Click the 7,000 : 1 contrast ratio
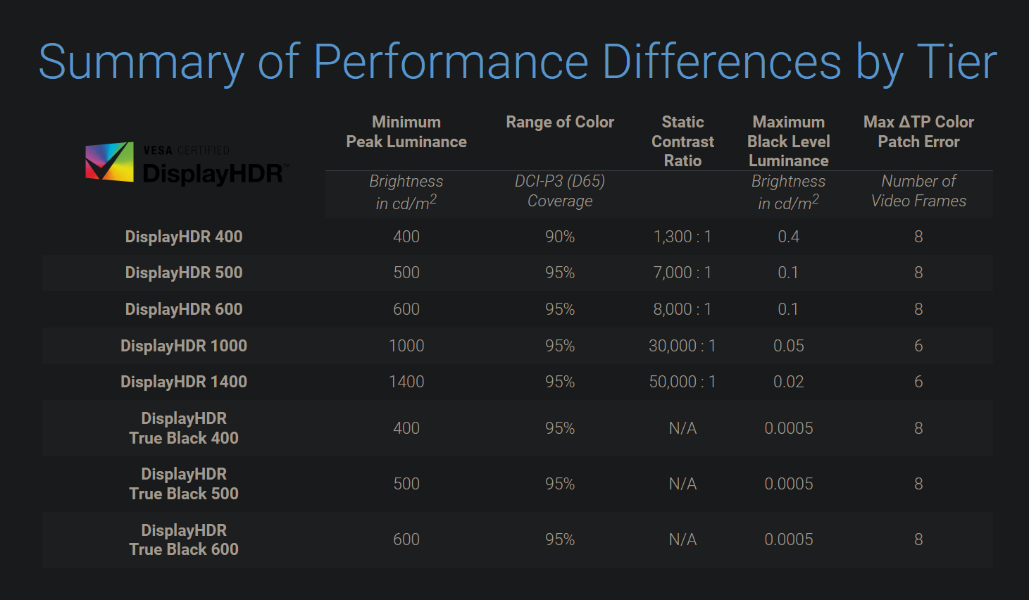This screenshot has height=600, width=1029. [x=682, y=273]
